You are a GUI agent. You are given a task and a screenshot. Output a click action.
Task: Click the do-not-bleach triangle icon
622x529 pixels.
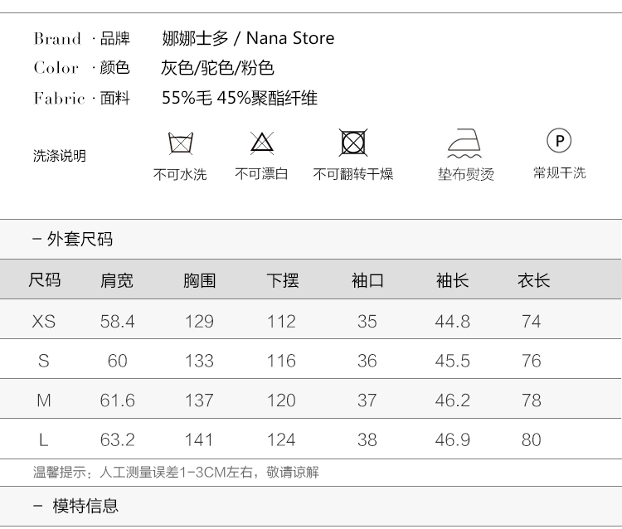[x=262, y=143]
